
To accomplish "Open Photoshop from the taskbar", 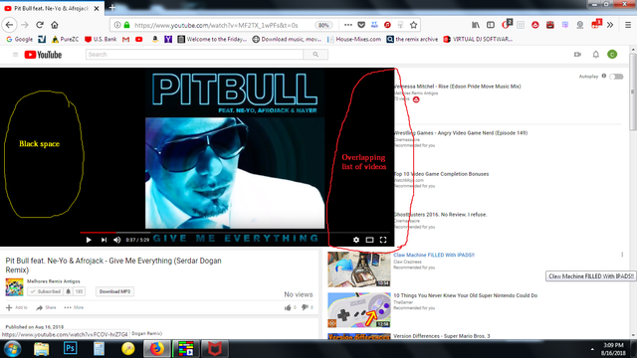I will click(x=71, y=349).
